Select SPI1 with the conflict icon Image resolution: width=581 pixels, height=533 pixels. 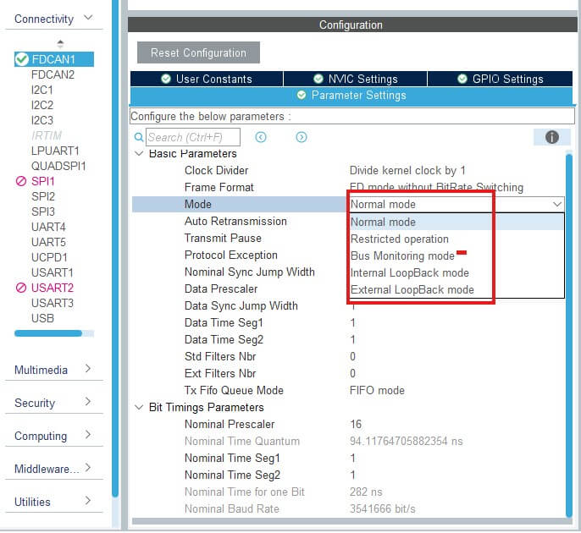(x=43, y=181)
